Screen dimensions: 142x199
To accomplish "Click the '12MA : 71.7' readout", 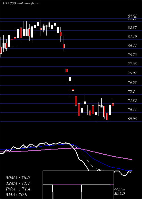I will [x=18, y=183].
